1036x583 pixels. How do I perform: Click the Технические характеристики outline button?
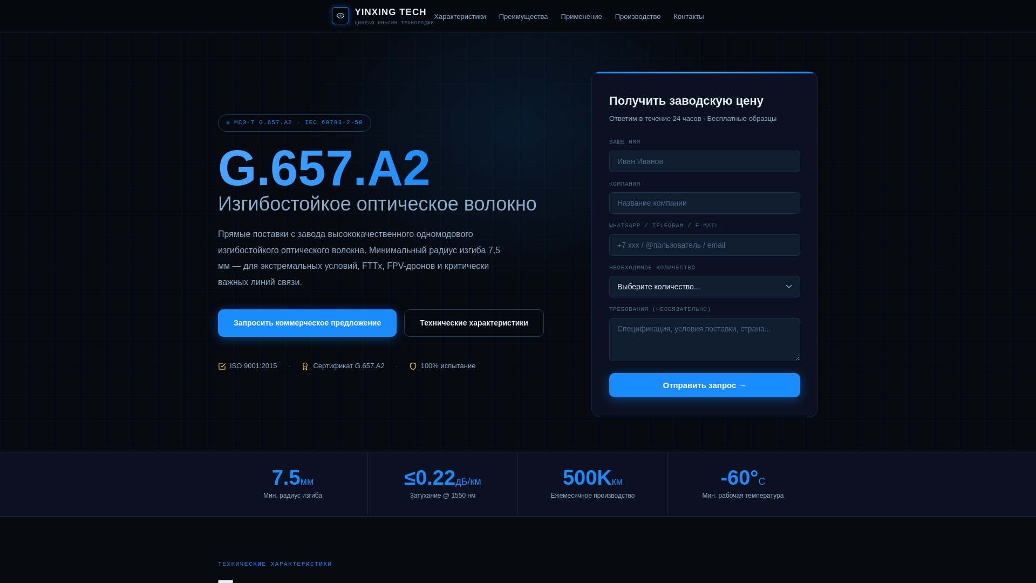474,323
